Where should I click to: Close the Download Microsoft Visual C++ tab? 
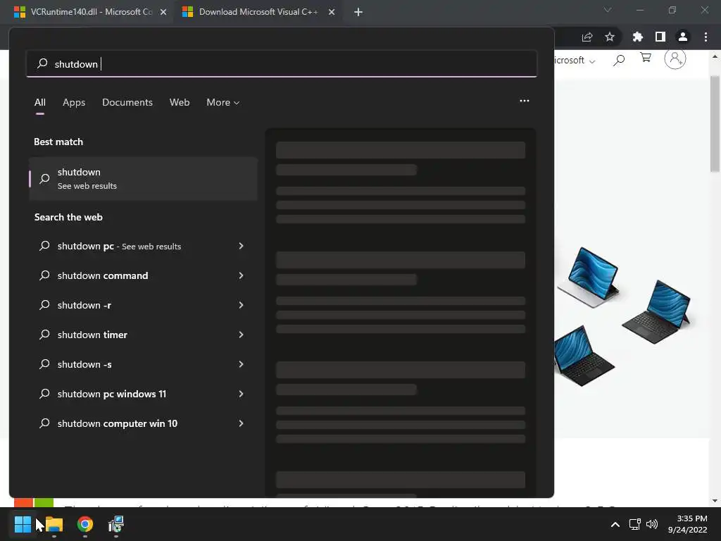[x=332, y=12]
